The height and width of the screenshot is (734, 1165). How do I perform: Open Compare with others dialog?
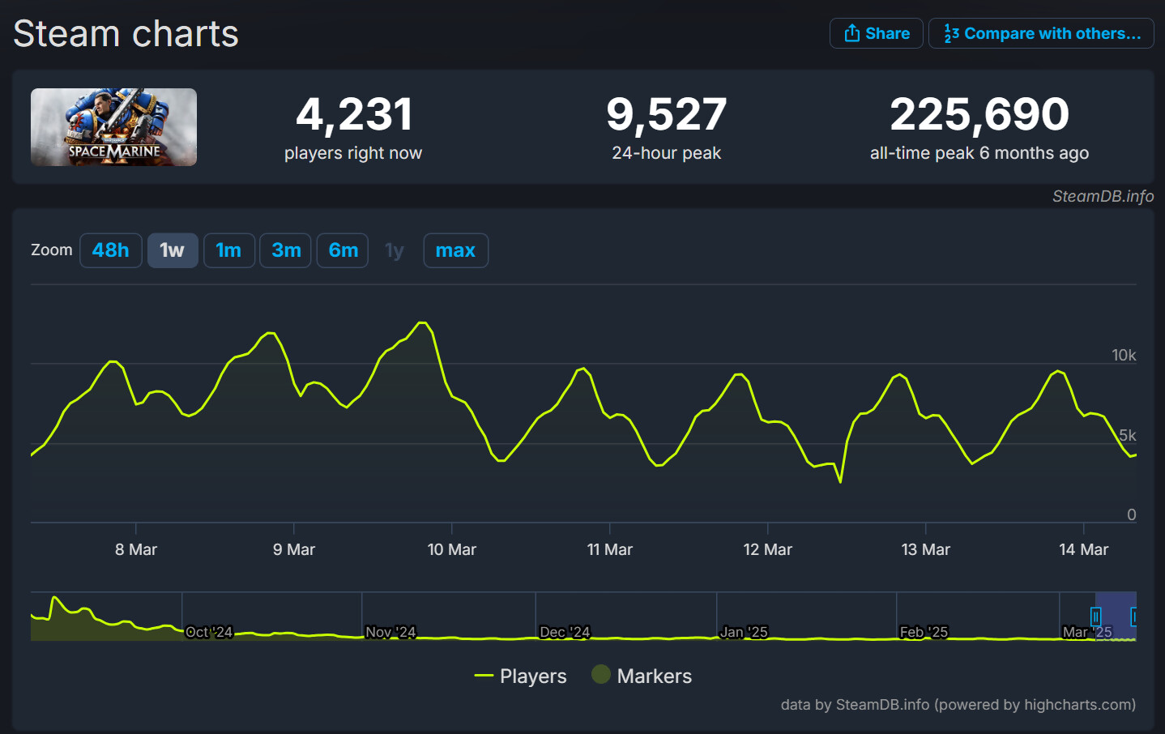coord(1041,33)
